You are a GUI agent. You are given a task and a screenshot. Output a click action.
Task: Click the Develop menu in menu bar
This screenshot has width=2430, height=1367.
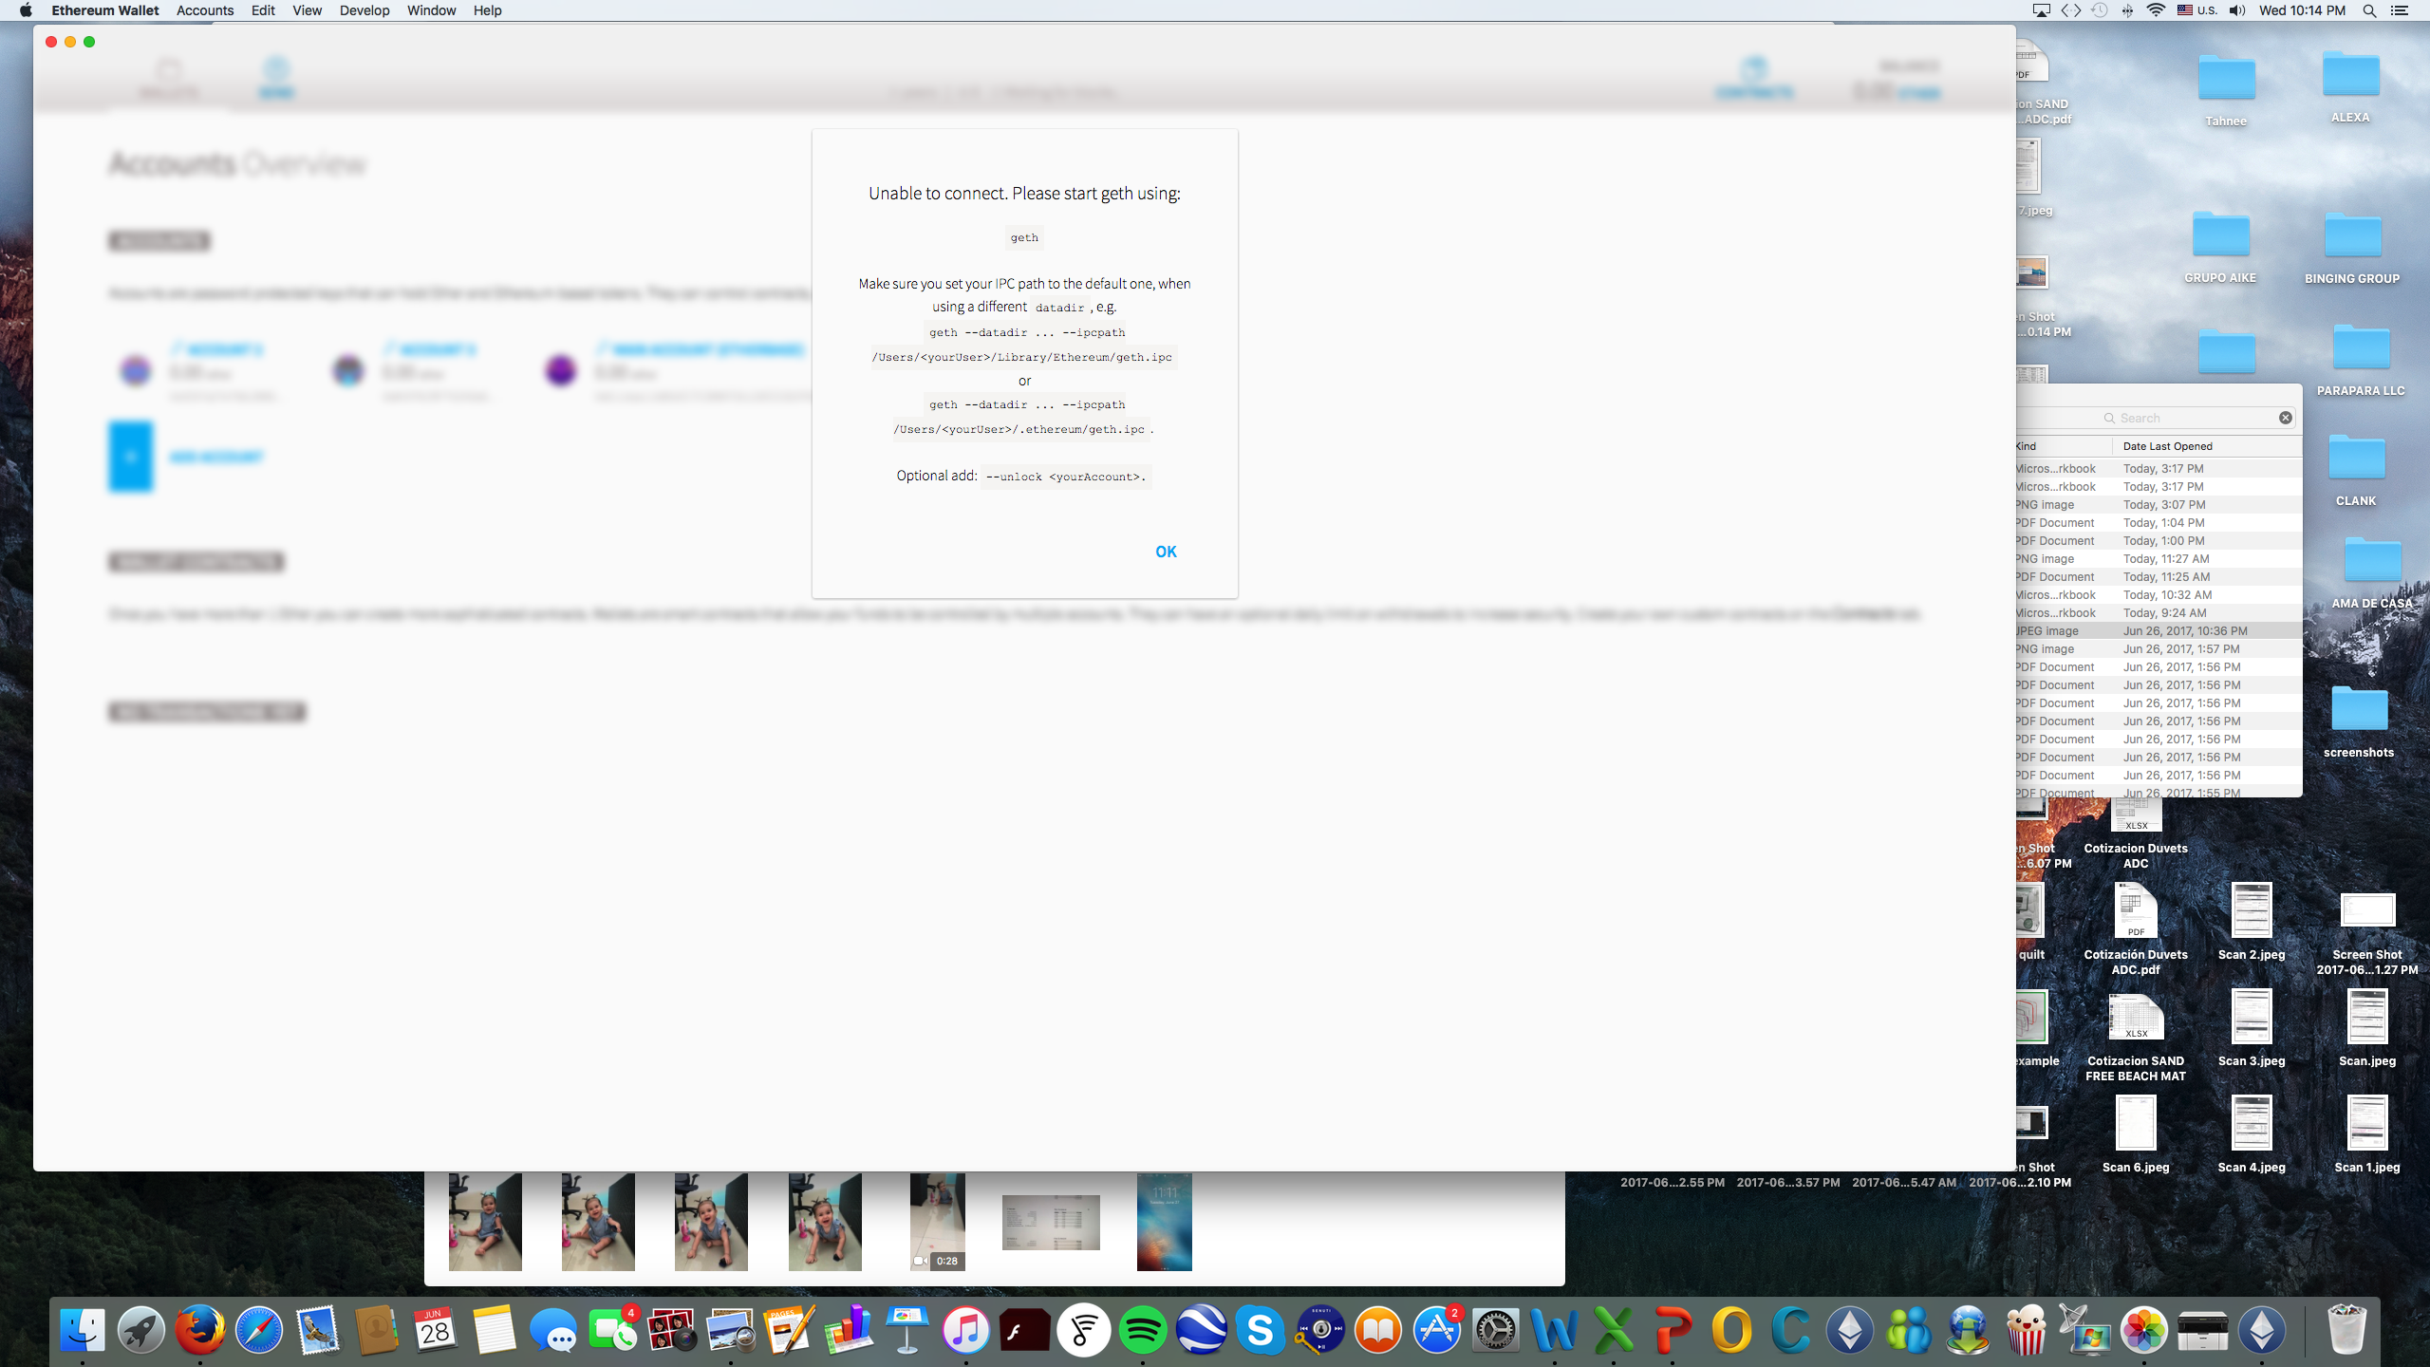click(x=365, y=11)
